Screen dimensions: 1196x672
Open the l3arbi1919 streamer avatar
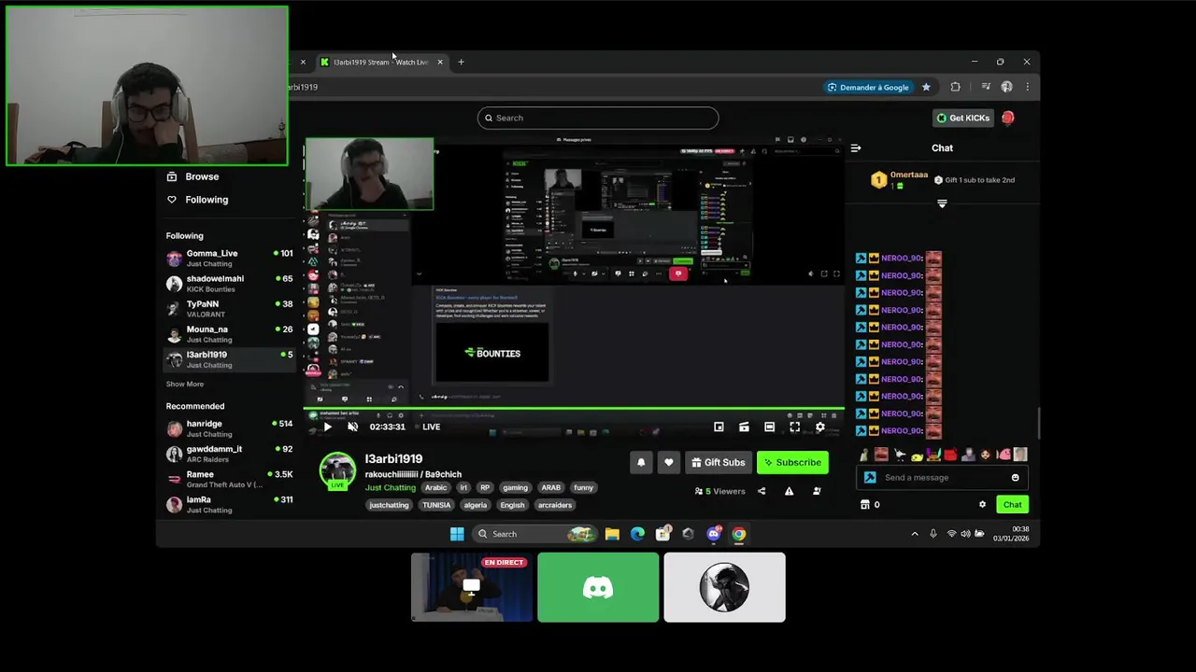[337, 470]
